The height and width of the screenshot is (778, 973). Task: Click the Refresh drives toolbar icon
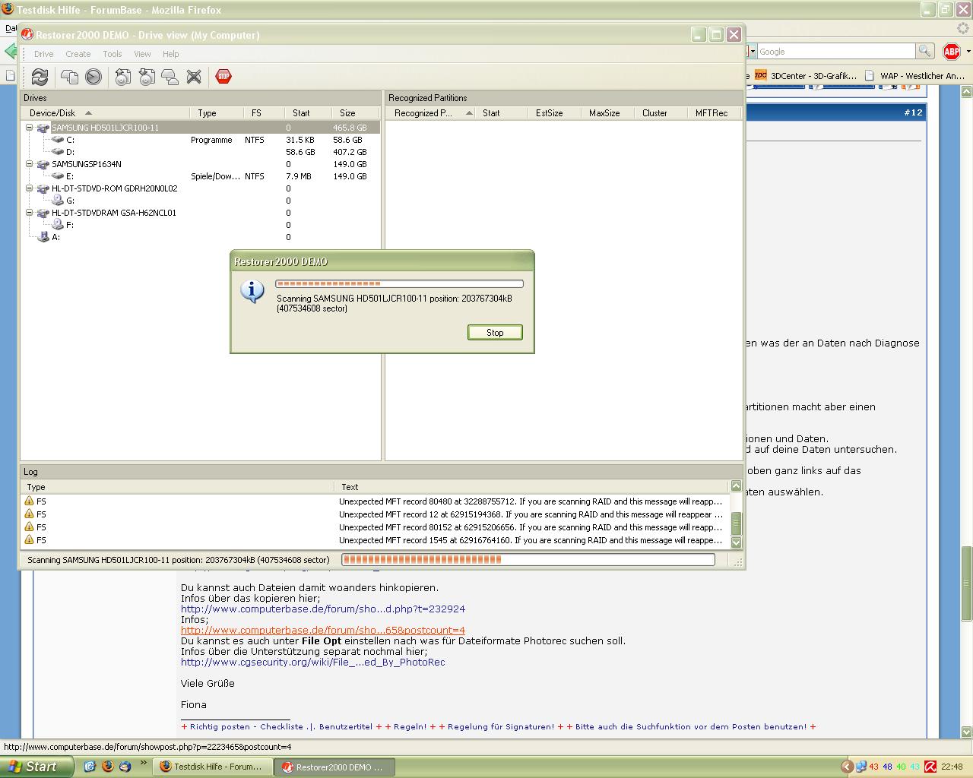[40, 77]
